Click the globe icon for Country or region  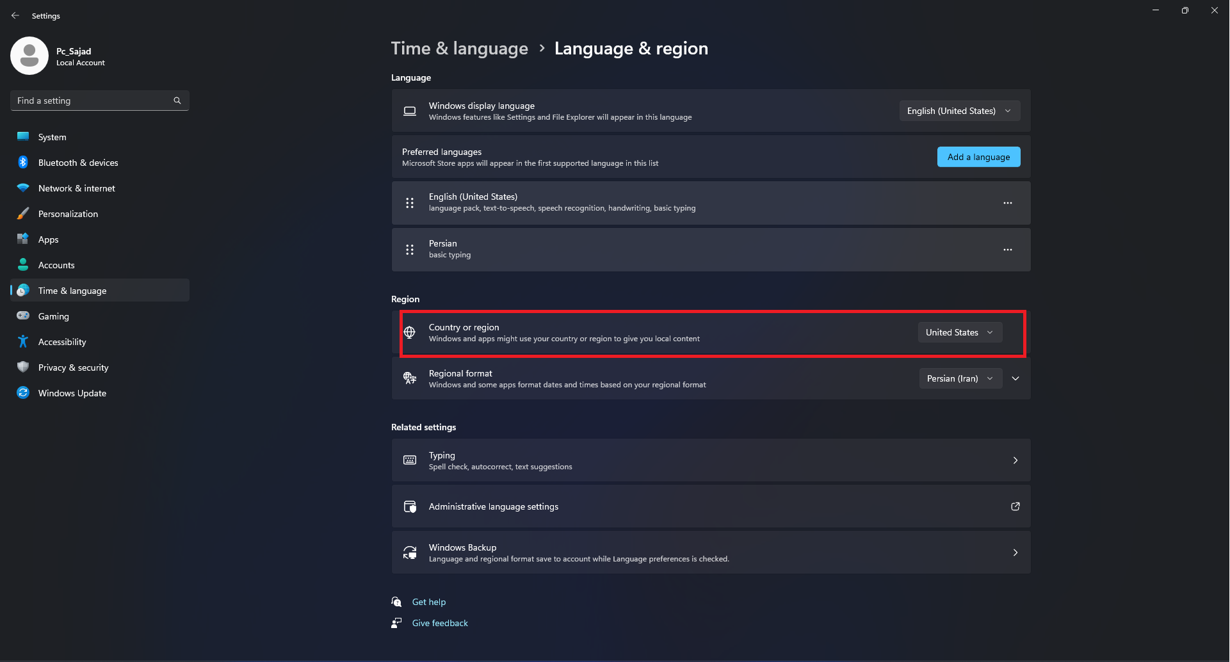point(410,332)
